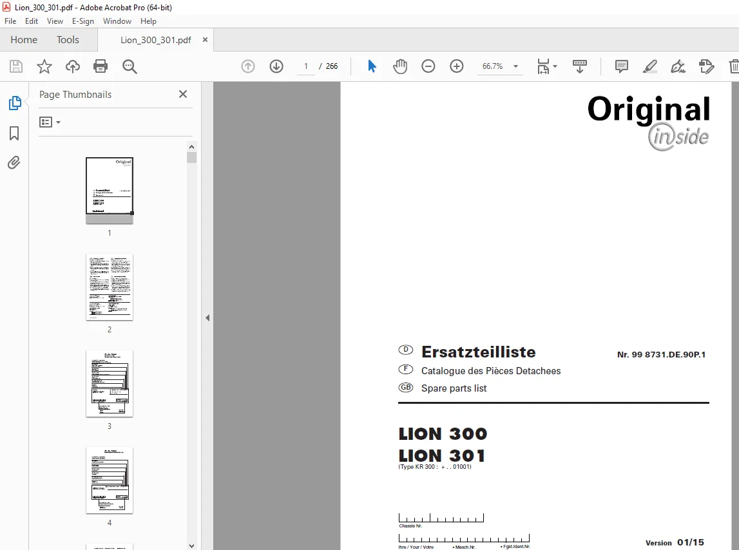Switch to the Tools tab
Viewport: 739px width, 550px height.
click(68, 39)
